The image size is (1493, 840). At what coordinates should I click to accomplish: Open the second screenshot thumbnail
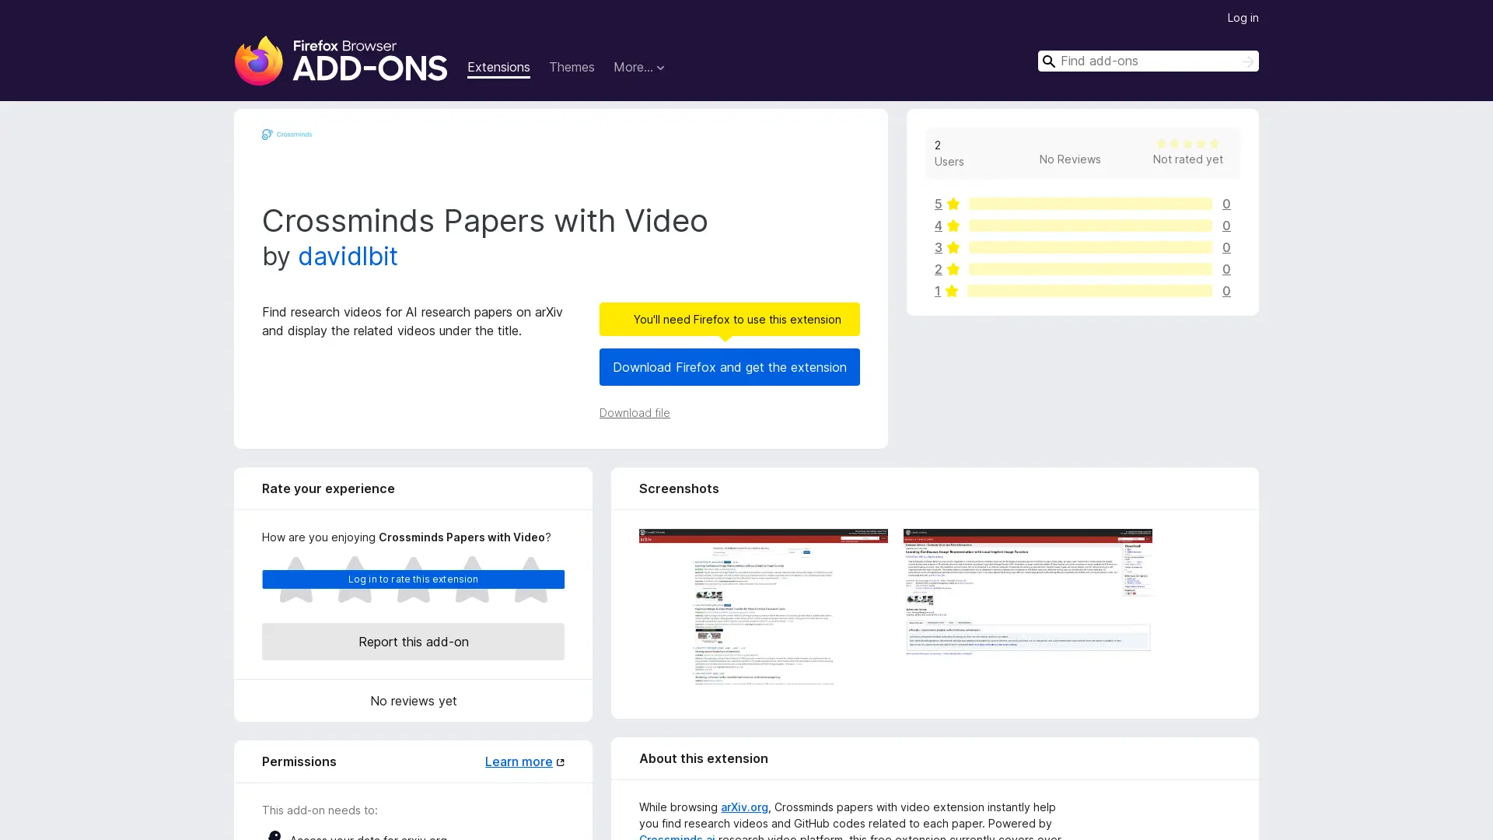tap(1027, 593)
